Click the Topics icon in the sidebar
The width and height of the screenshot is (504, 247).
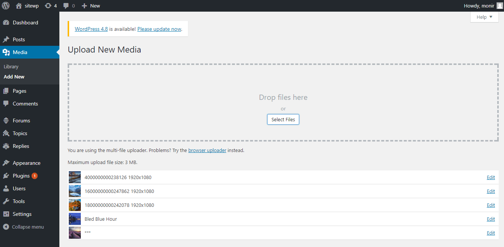(6, 133)
